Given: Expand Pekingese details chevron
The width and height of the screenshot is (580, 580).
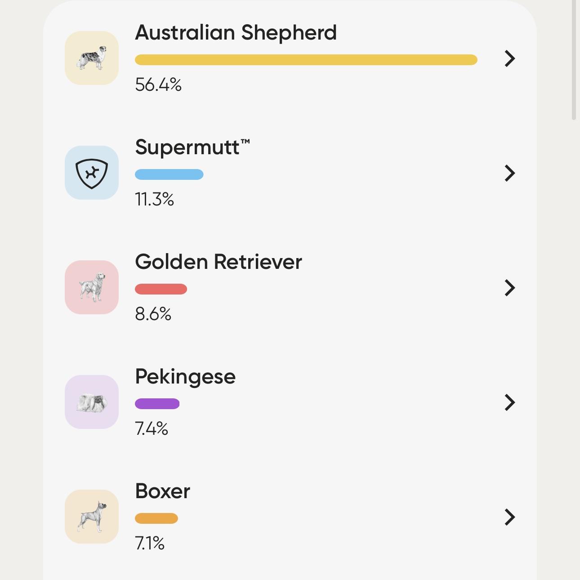Looking at the screenshot, I should [x=509, y=402].
